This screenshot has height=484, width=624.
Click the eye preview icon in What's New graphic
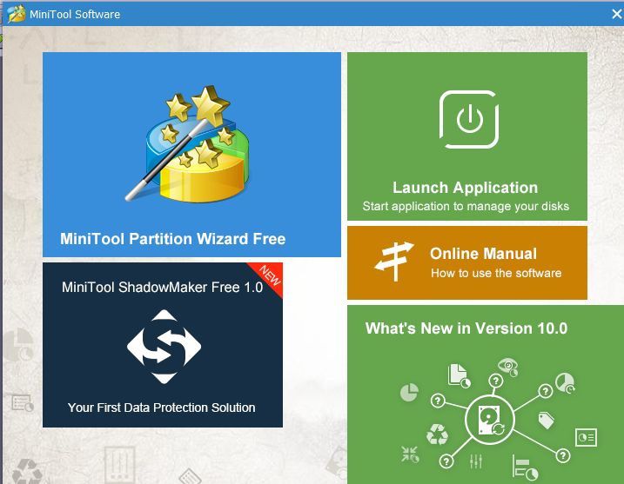(x=508, y=367)
